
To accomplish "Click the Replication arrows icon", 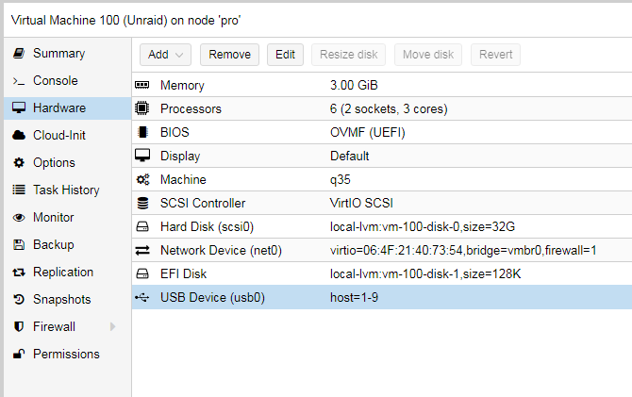I will (19, 273).
